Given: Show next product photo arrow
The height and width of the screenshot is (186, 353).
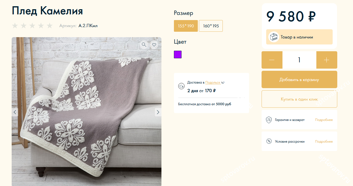Looking at the screenshot, I should click(158, 112).
